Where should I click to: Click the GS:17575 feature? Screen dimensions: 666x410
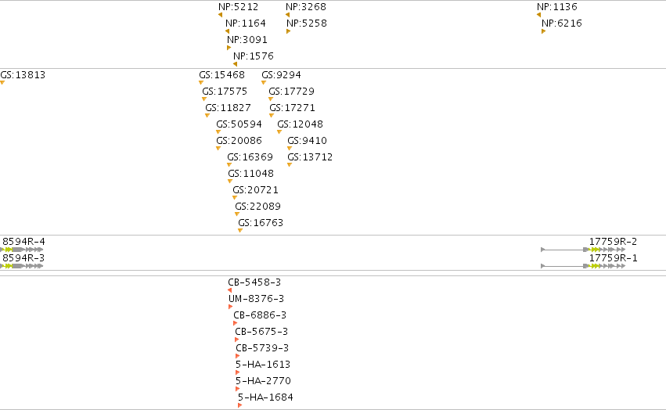tap(225, 92)
